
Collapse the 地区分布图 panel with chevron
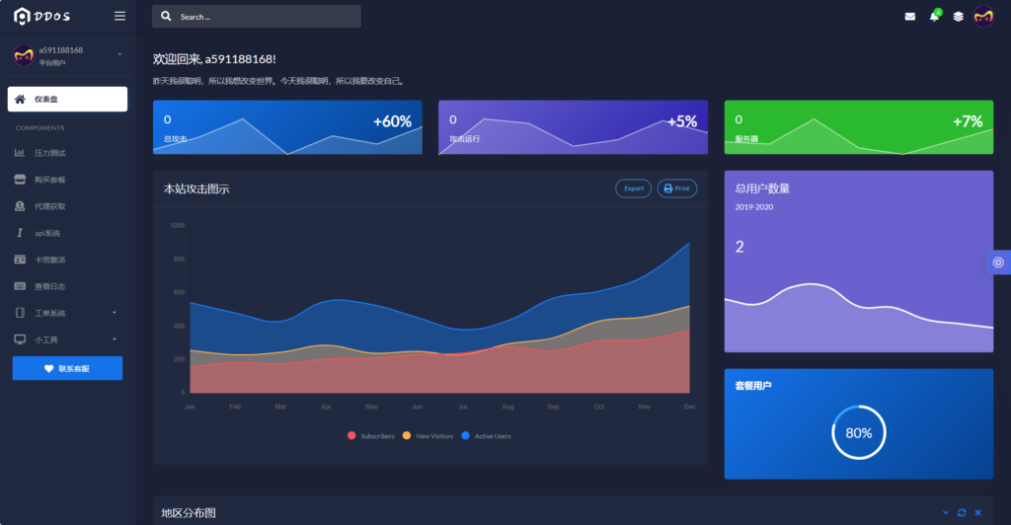click(x=946, y=513)
